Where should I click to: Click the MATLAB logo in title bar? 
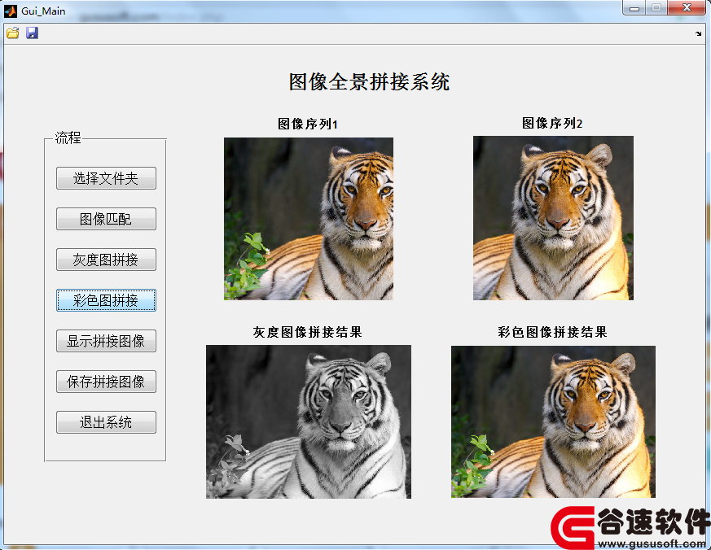[x=11, y=11]
